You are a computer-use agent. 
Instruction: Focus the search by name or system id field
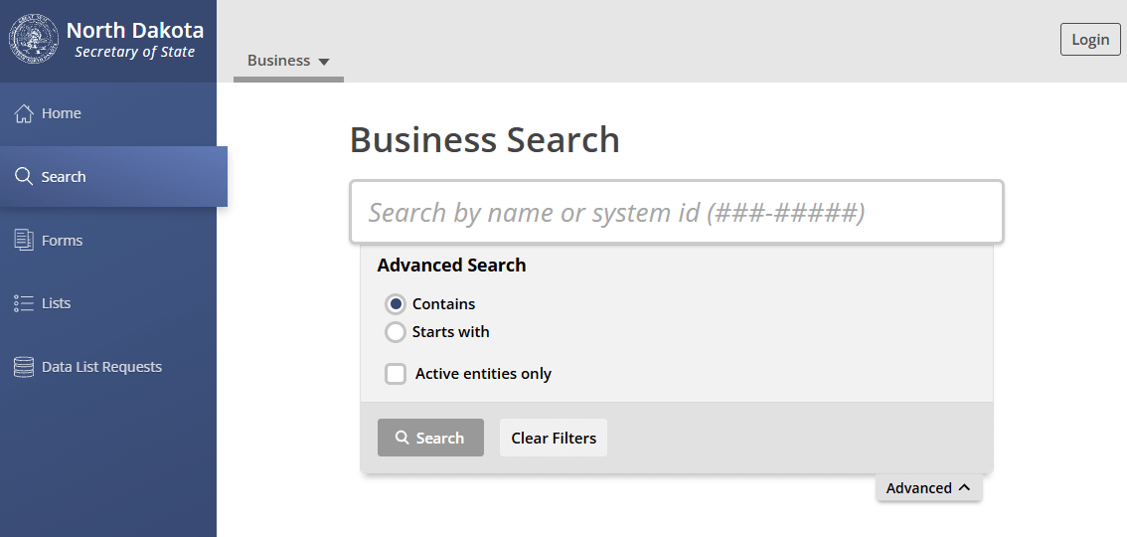tap(676, 212)
